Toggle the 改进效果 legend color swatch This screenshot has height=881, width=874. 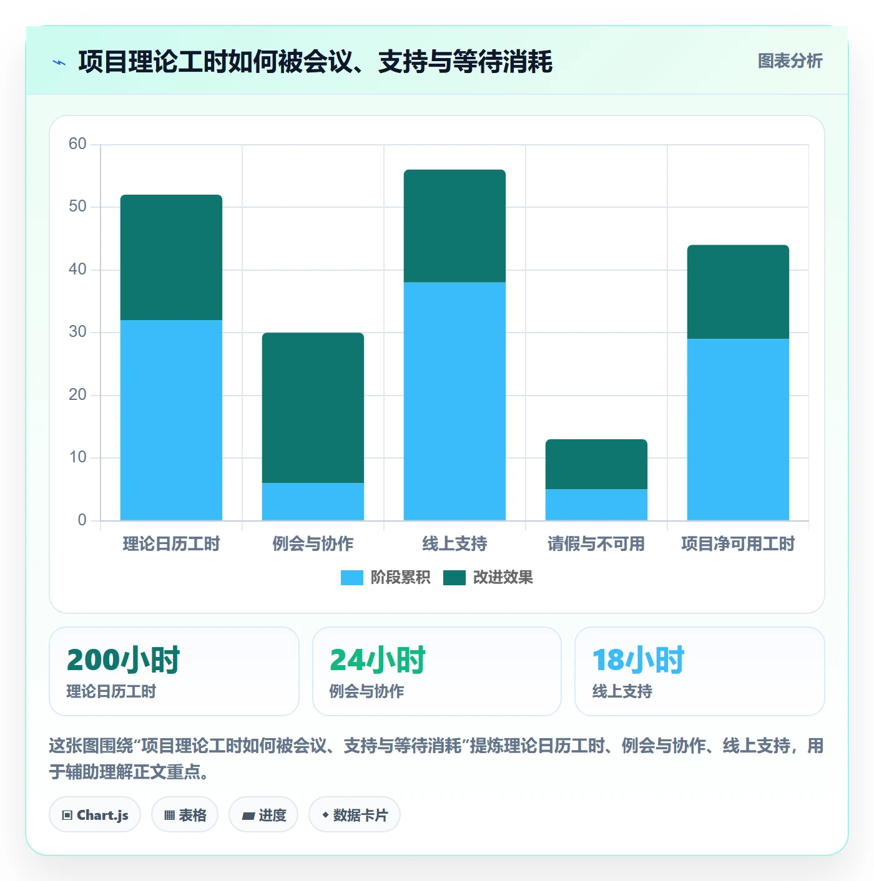(x=454, y=578)
